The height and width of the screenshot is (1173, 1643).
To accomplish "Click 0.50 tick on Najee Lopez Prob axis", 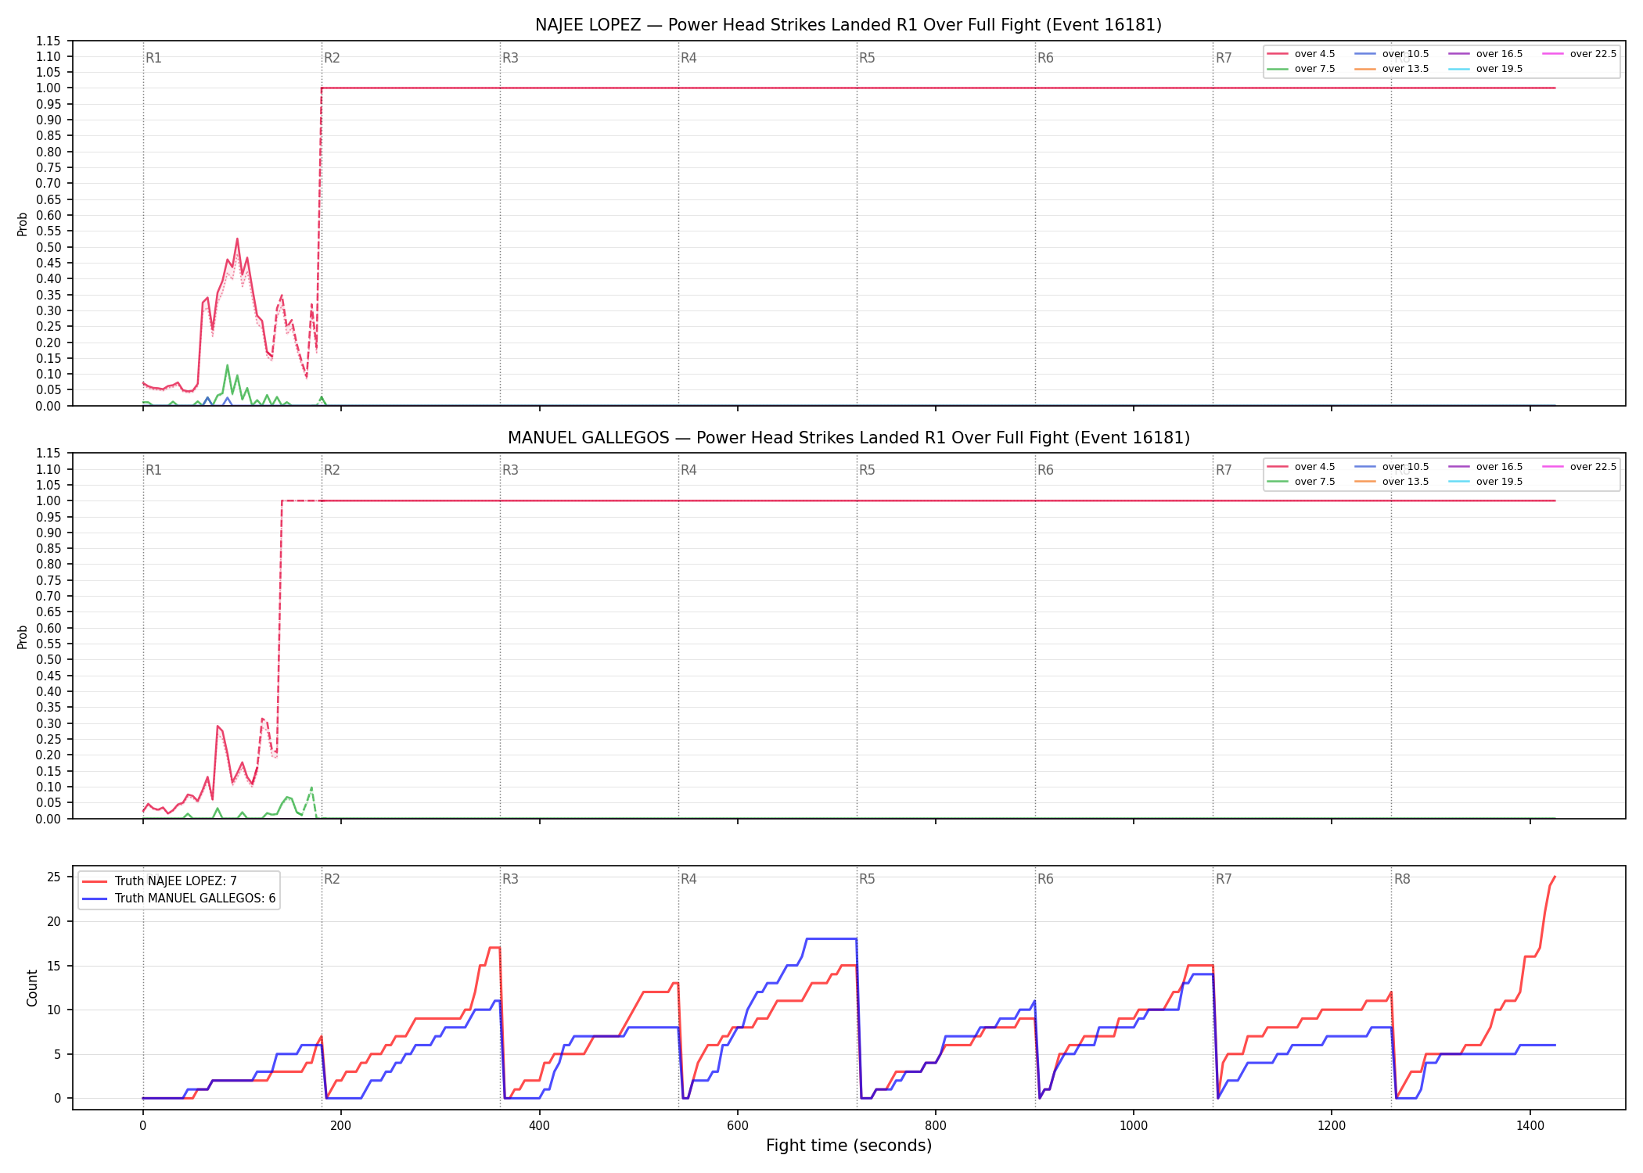I will coord(49,247).
